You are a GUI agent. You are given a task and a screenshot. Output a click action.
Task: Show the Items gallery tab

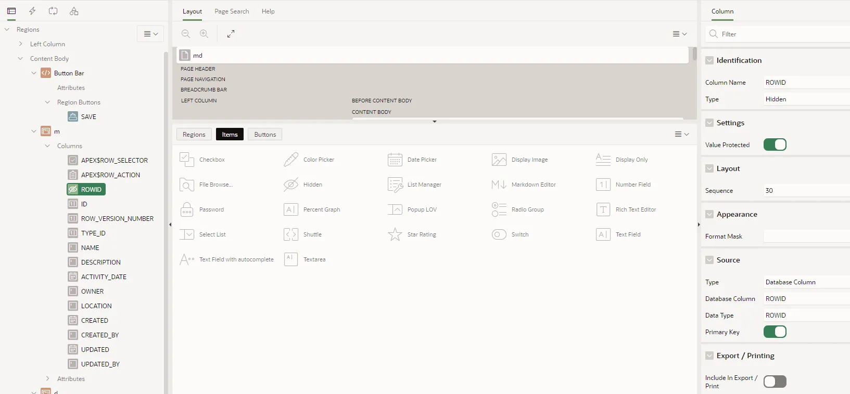coord(230,135)
